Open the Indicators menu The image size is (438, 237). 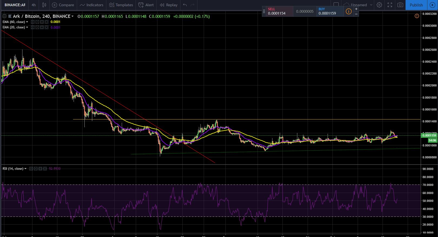91,5
